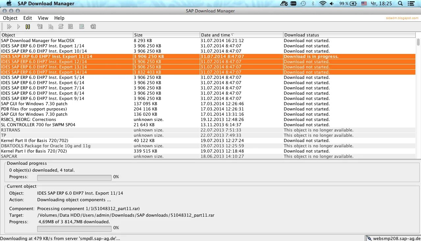Pause downloads with the yellow pause icon
Viewport: 421px width, 241px height.
(x=28, y=27)
